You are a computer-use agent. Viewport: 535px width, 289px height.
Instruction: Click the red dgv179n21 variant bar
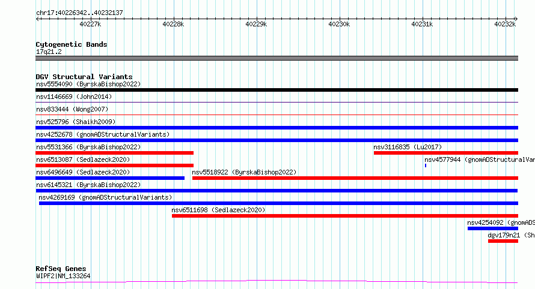tap(503, 241)
